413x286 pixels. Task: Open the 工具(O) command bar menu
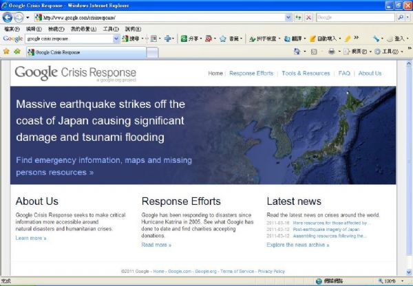pyautogui.click(x=387, y=52)
